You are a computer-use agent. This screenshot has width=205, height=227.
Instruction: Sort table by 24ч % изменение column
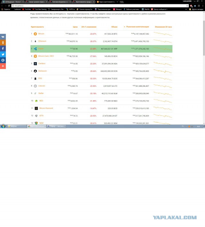tap(89, 27)
